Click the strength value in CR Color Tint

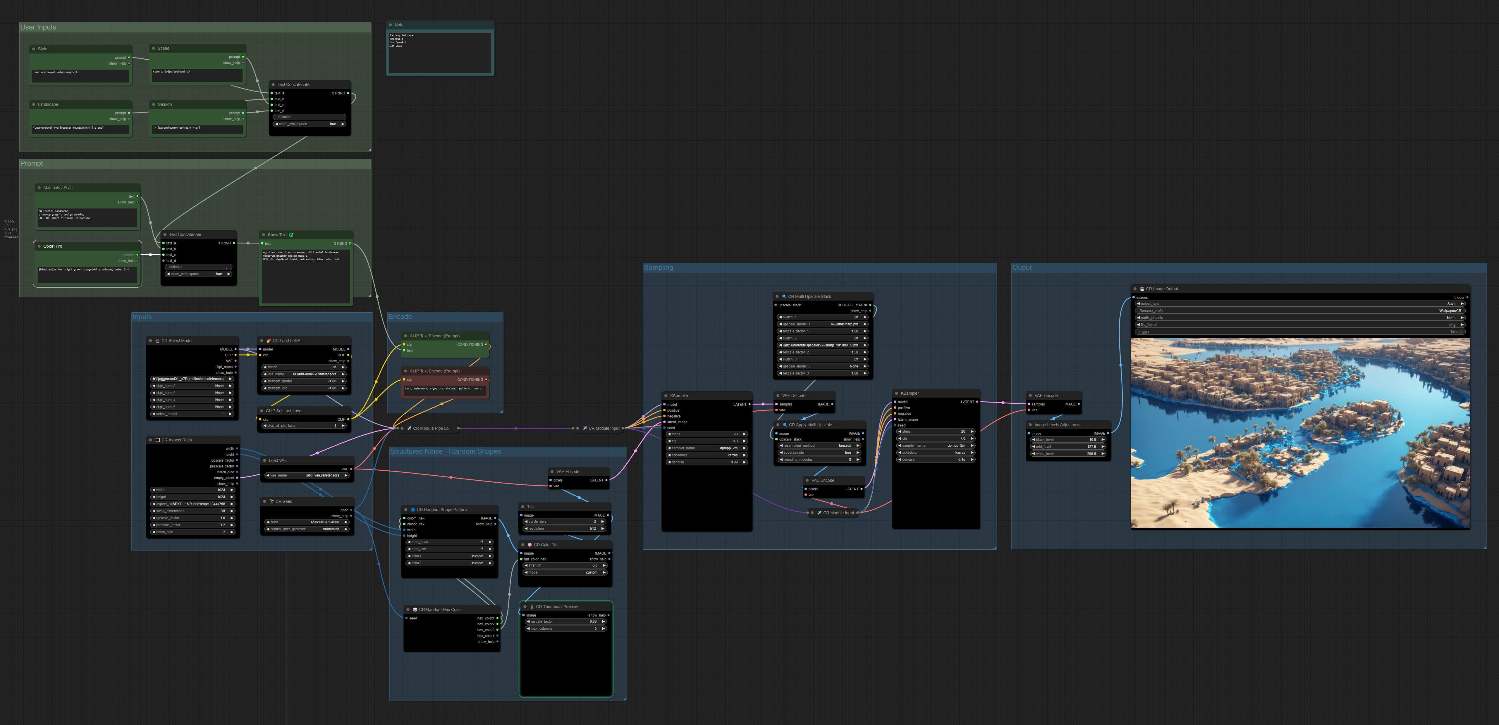(x=594, y=566)
